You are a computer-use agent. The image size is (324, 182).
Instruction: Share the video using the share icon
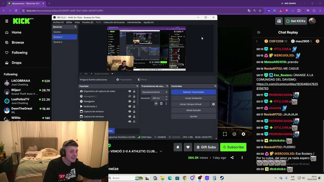point(232,158)
